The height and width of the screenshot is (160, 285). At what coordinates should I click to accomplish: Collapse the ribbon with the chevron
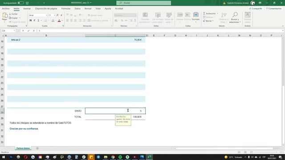pyautogui.click(x=283, y=26)
